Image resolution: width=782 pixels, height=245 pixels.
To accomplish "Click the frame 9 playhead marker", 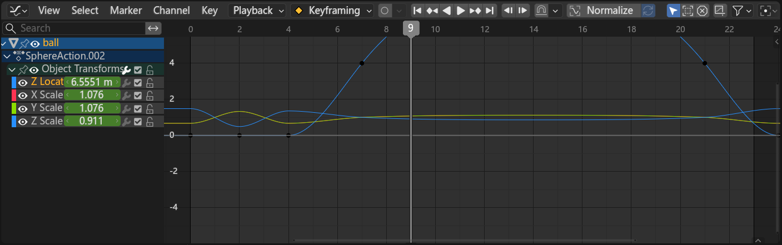I will click(411, 28).
